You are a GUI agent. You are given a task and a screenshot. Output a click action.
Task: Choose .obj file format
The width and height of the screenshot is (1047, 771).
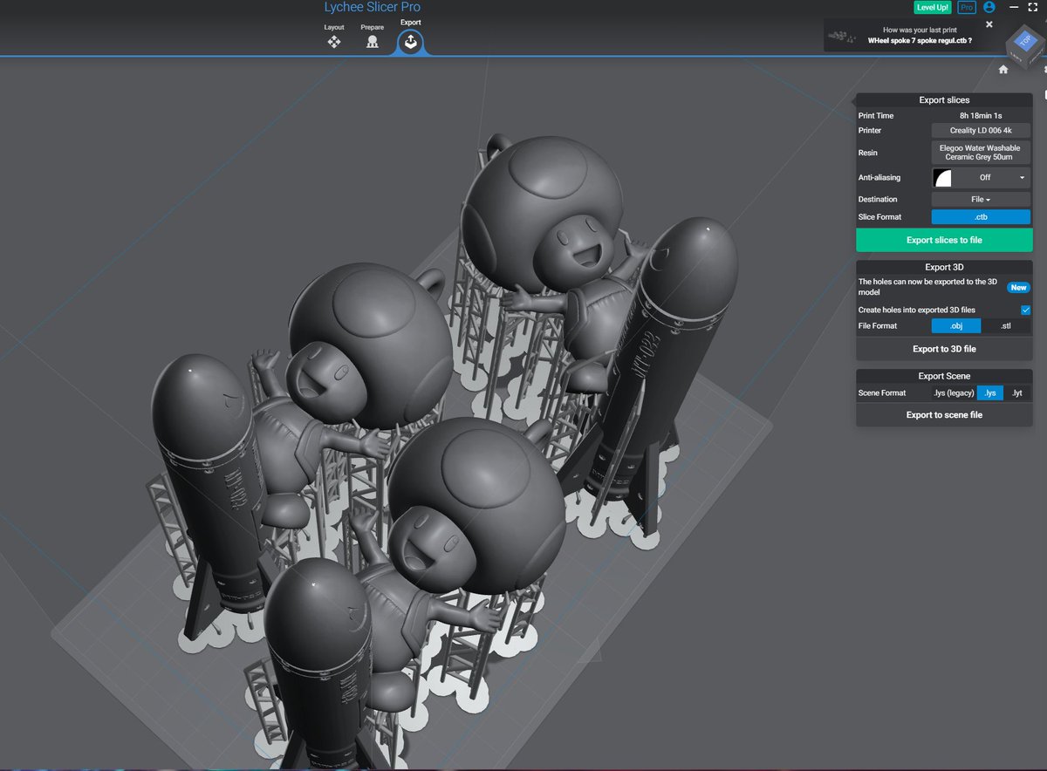click(956, 325)
